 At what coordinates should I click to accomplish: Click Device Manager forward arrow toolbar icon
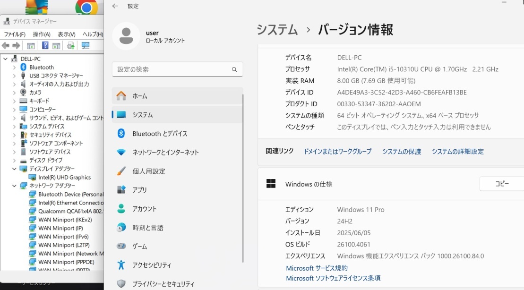(16, 45)
